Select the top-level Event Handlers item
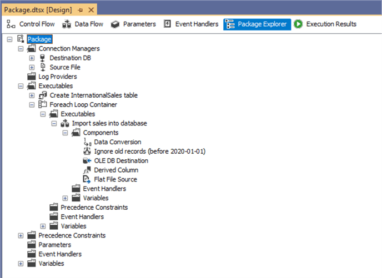 [60, 254]
